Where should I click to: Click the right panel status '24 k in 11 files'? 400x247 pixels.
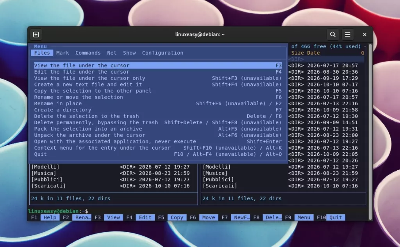(242, 198)
